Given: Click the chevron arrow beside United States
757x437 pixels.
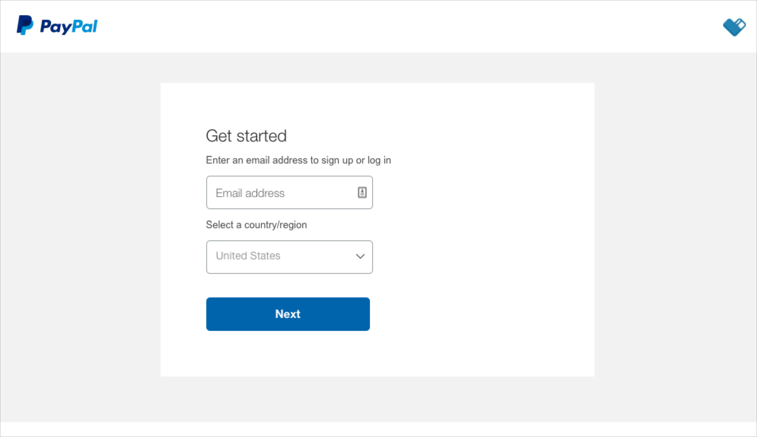Looking at the screenshot, I should [360, 256].
